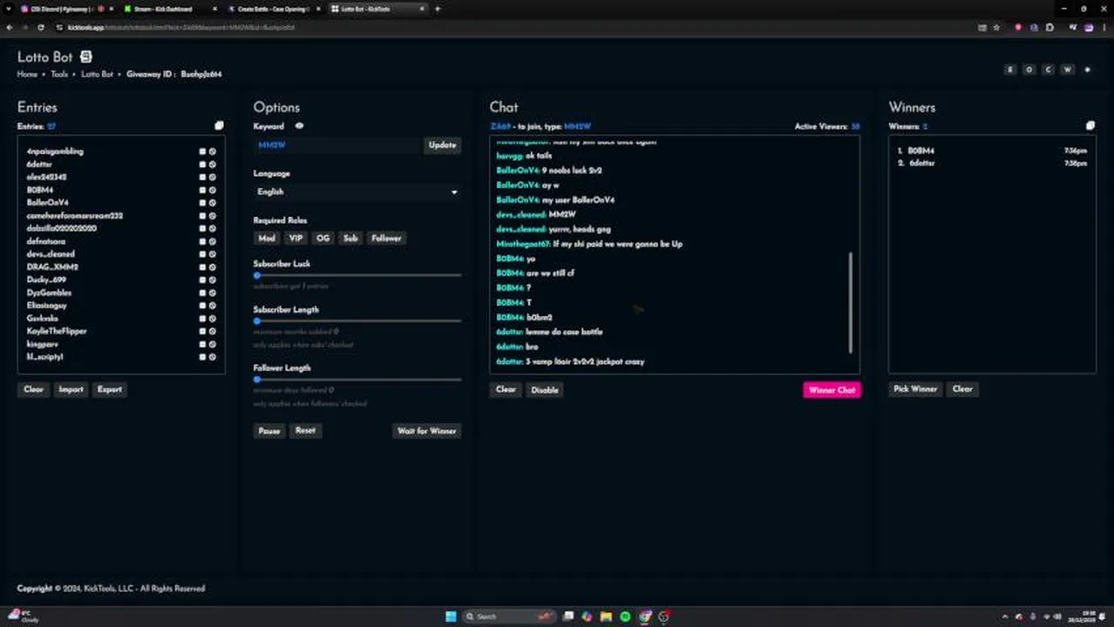Open Winner Chat pink button

click(832, 390)
